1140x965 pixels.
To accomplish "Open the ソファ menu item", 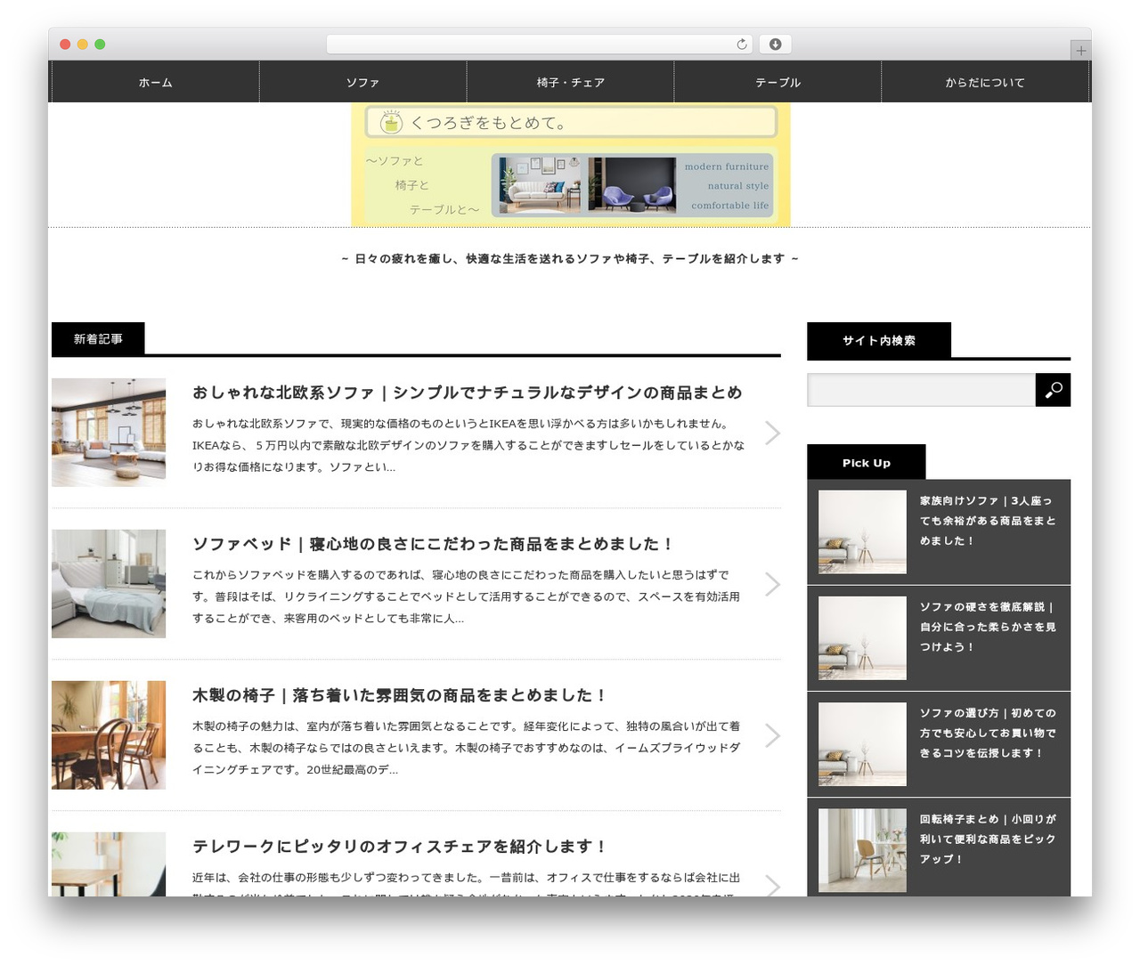I will (x=362, y=82).
